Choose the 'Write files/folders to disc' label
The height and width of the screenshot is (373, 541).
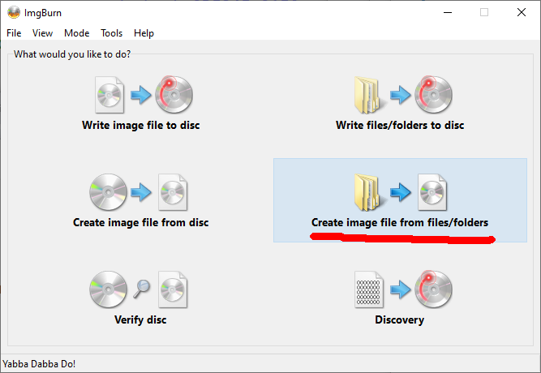(x=399, y=126)
